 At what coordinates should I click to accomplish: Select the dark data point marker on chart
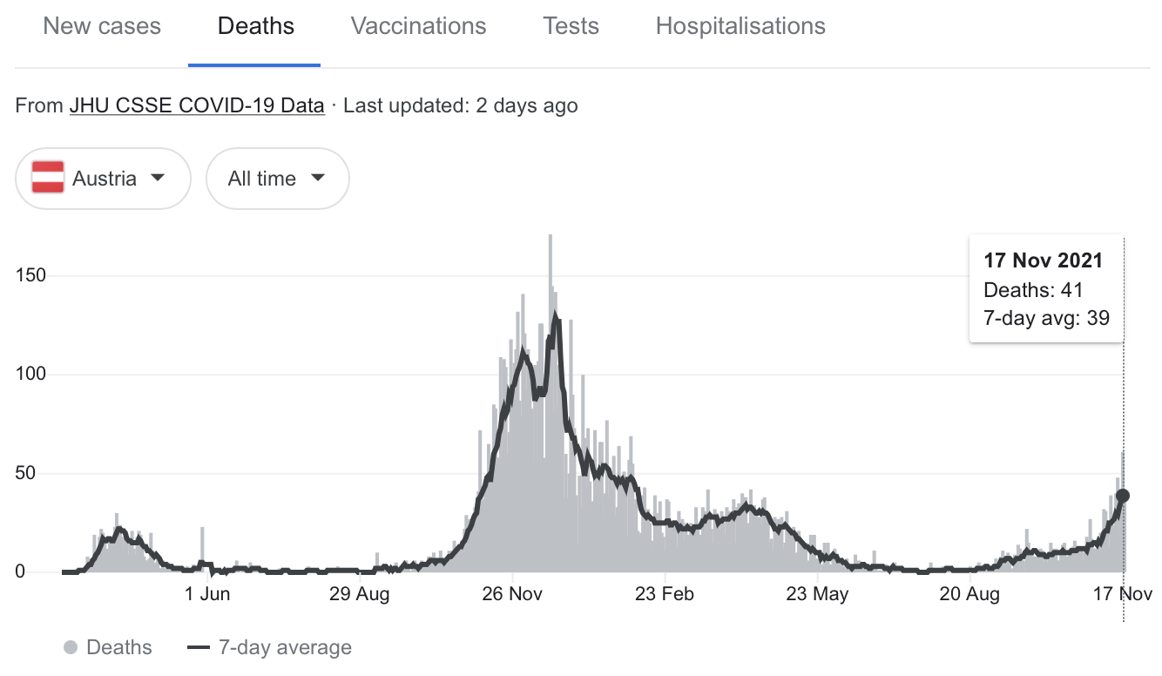[1123, 496]
